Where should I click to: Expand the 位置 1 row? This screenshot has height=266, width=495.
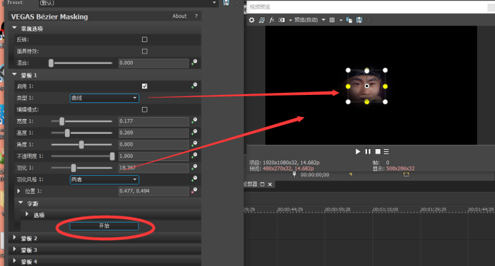19,191
